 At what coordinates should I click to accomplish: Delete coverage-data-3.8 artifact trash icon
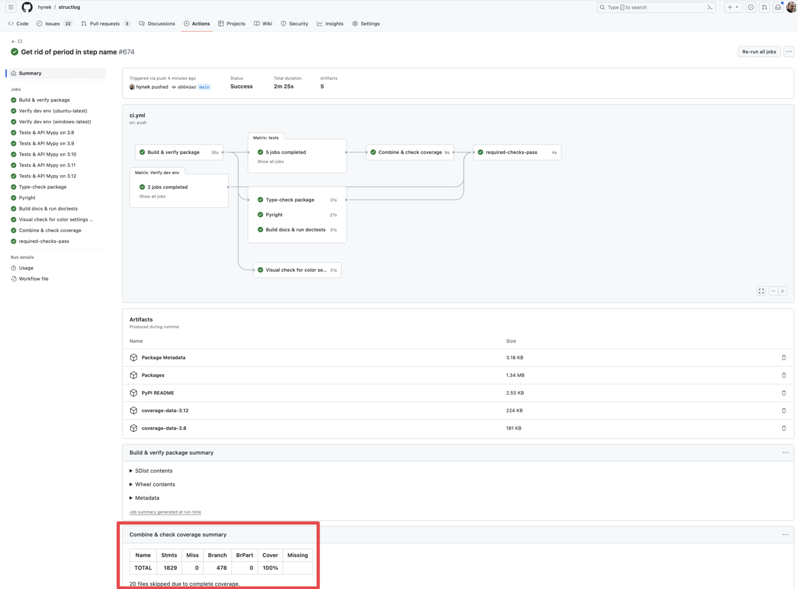(784, 428)
